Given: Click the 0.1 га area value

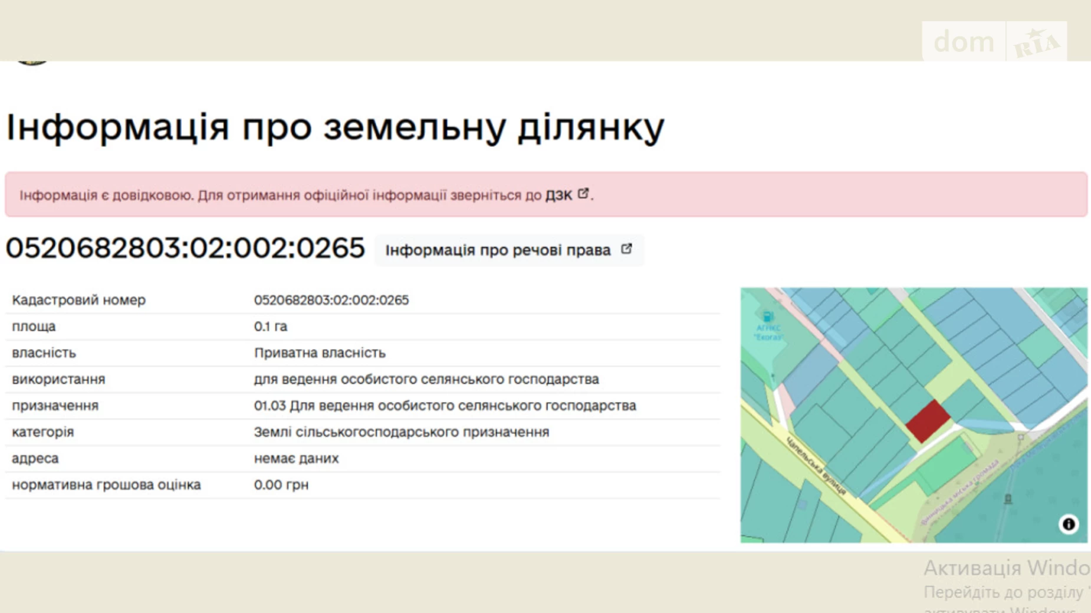Looking at the screenshot, I should coord(271,327).
